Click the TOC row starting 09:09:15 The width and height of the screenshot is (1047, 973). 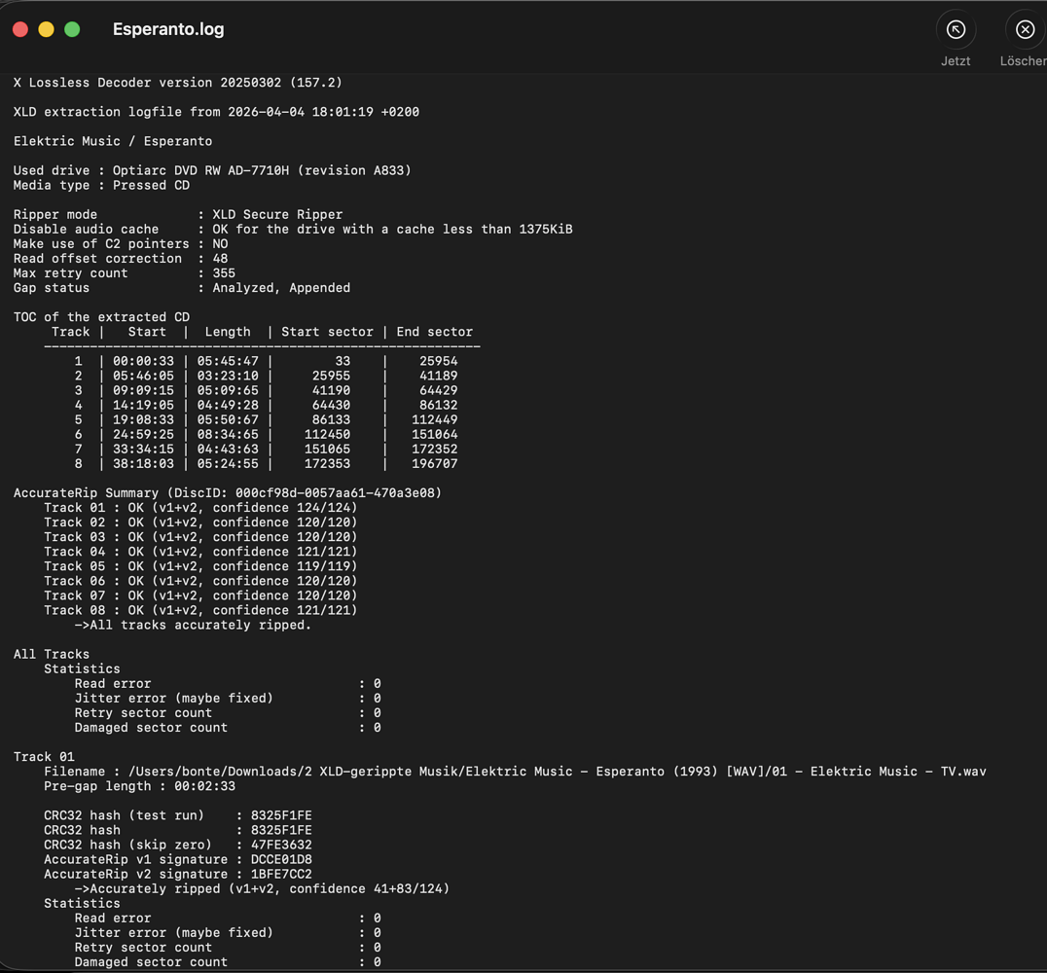click(x=266, y=391)
